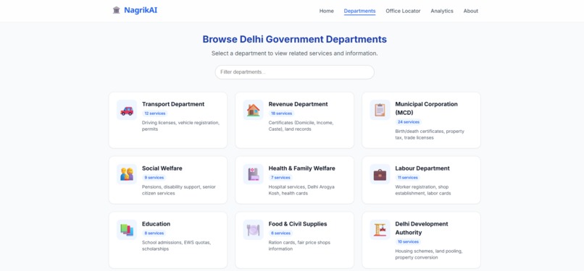Click the 12 services badge
584x271 pixels.
(155, 113)
